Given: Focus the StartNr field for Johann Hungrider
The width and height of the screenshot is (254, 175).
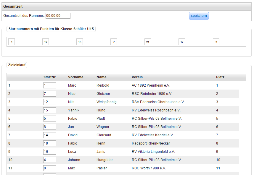Looking at the screenshot, I should click(x=49, y=160).
